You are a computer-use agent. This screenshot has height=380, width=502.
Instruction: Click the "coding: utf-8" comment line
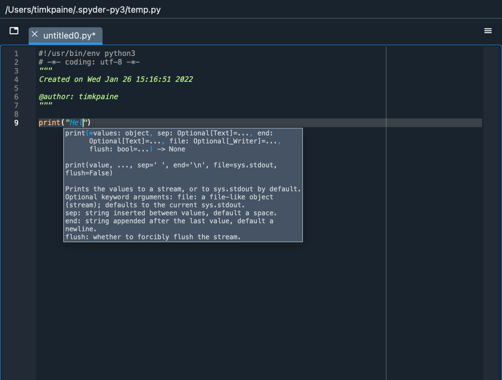89,62
